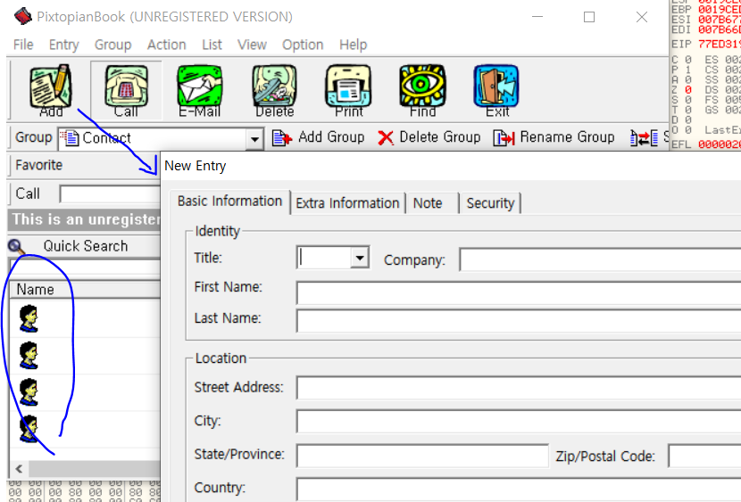This screenshot has width=741, height=502.
Task: Click the First Name input field
Action: (x=519, y=293)
